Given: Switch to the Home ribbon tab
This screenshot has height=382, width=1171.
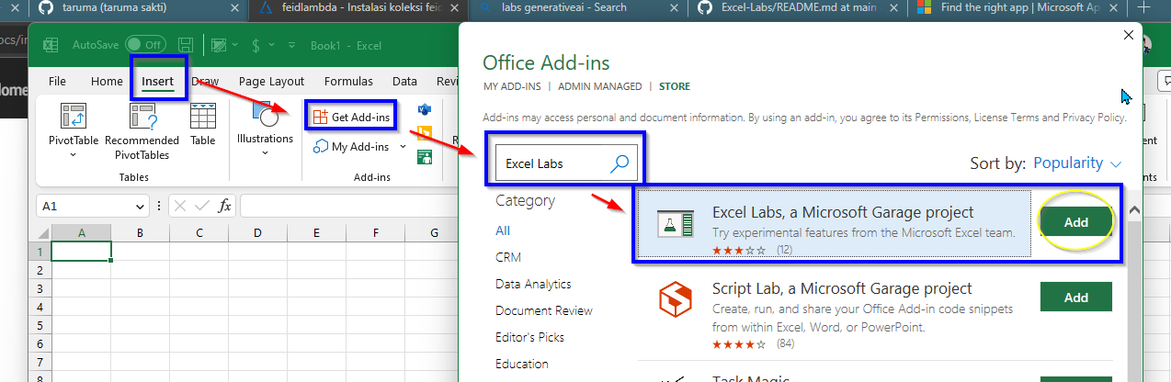Looking at the screenshot, I should point(107,81).
